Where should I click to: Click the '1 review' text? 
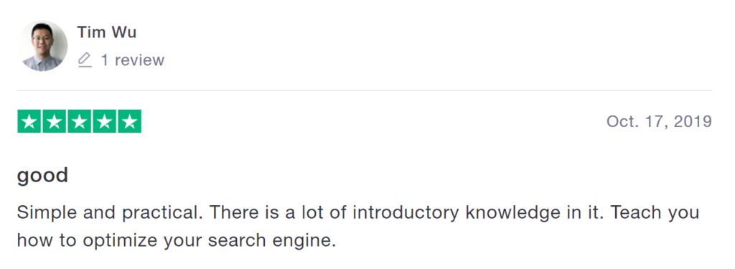pos(133,60)
